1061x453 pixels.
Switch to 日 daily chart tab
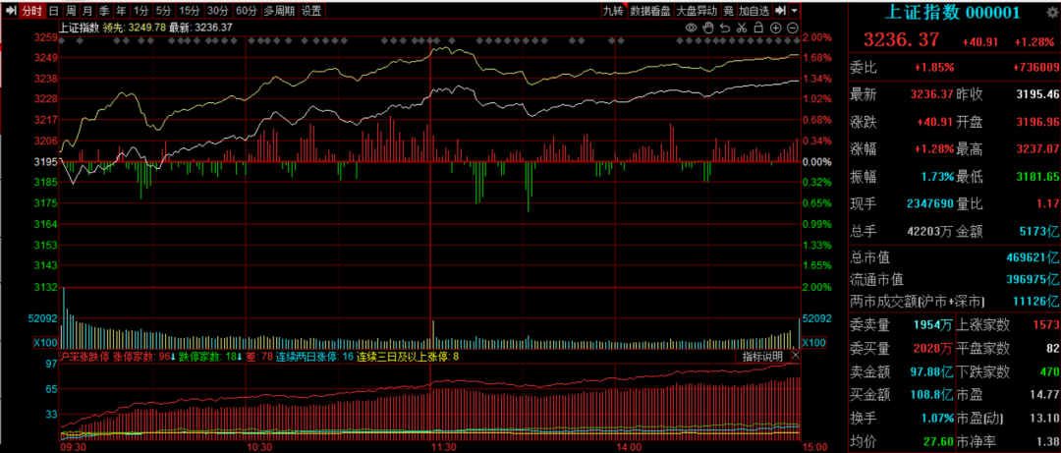point(53,11)
